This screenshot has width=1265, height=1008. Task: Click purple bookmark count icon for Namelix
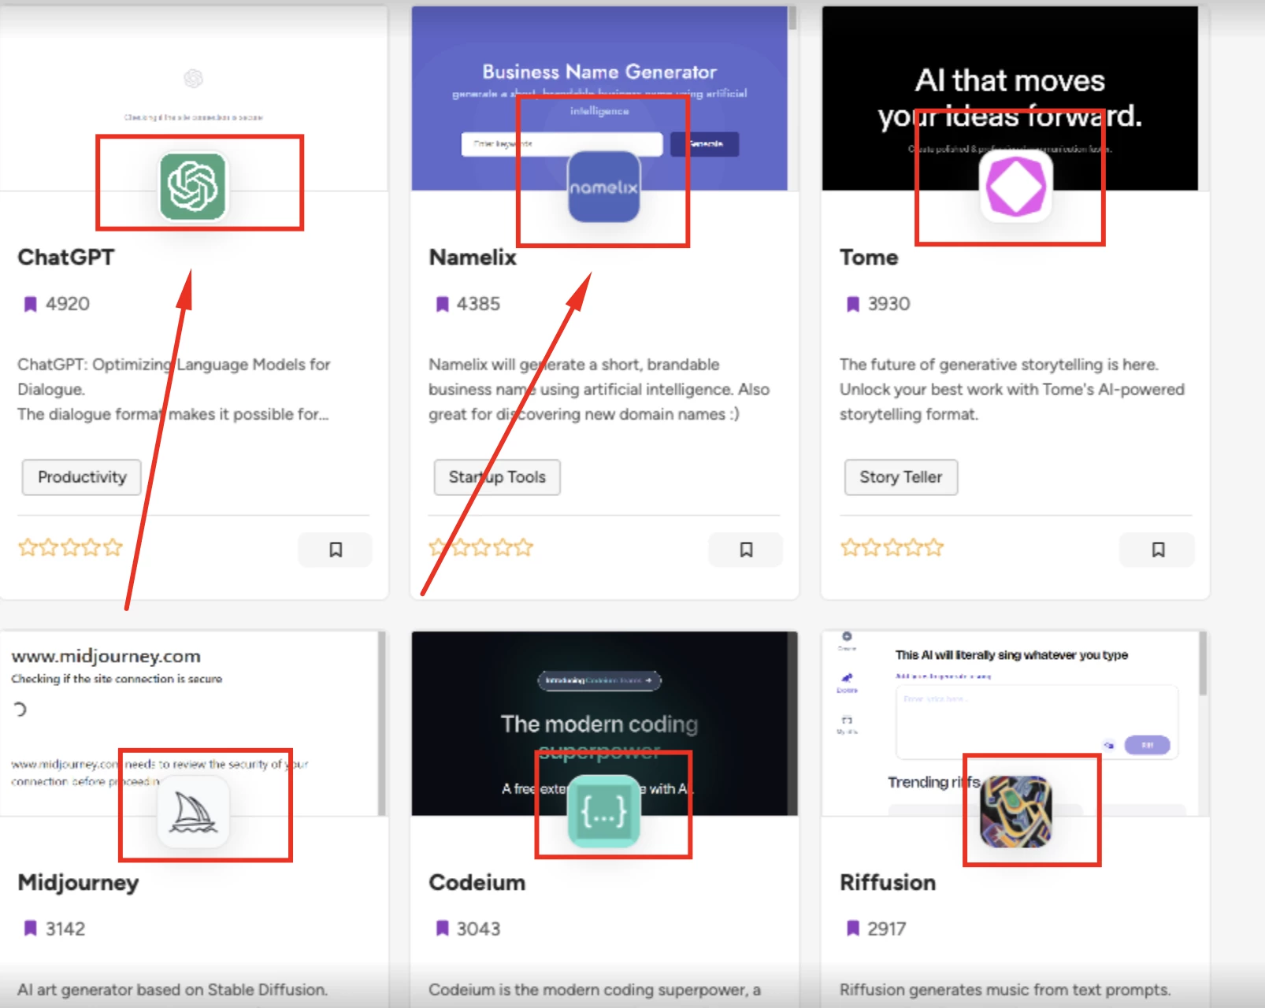point(442,304)
